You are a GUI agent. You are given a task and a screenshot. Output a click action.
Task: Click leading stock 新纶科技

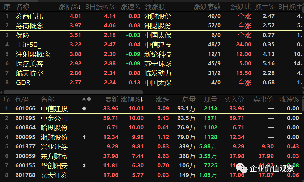click(158, 54)
